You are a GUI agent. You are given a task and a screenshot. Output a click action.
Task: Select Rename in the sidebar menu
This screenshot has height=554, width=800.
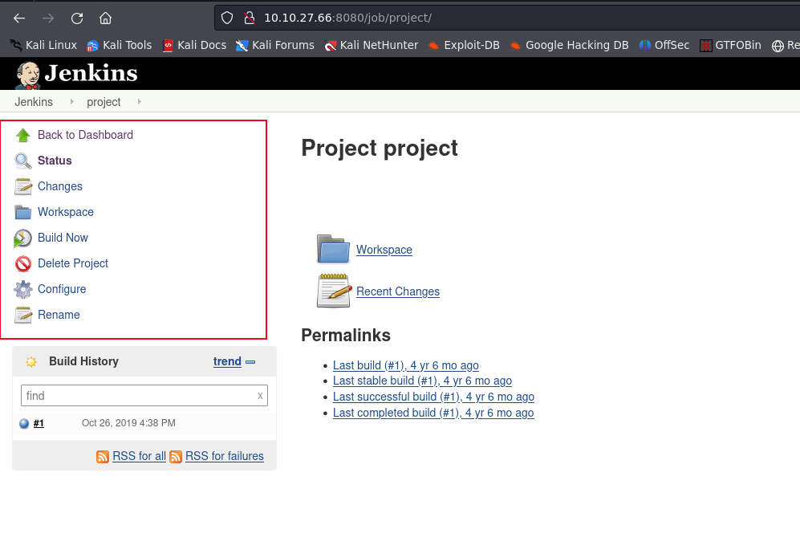(59, 315)
